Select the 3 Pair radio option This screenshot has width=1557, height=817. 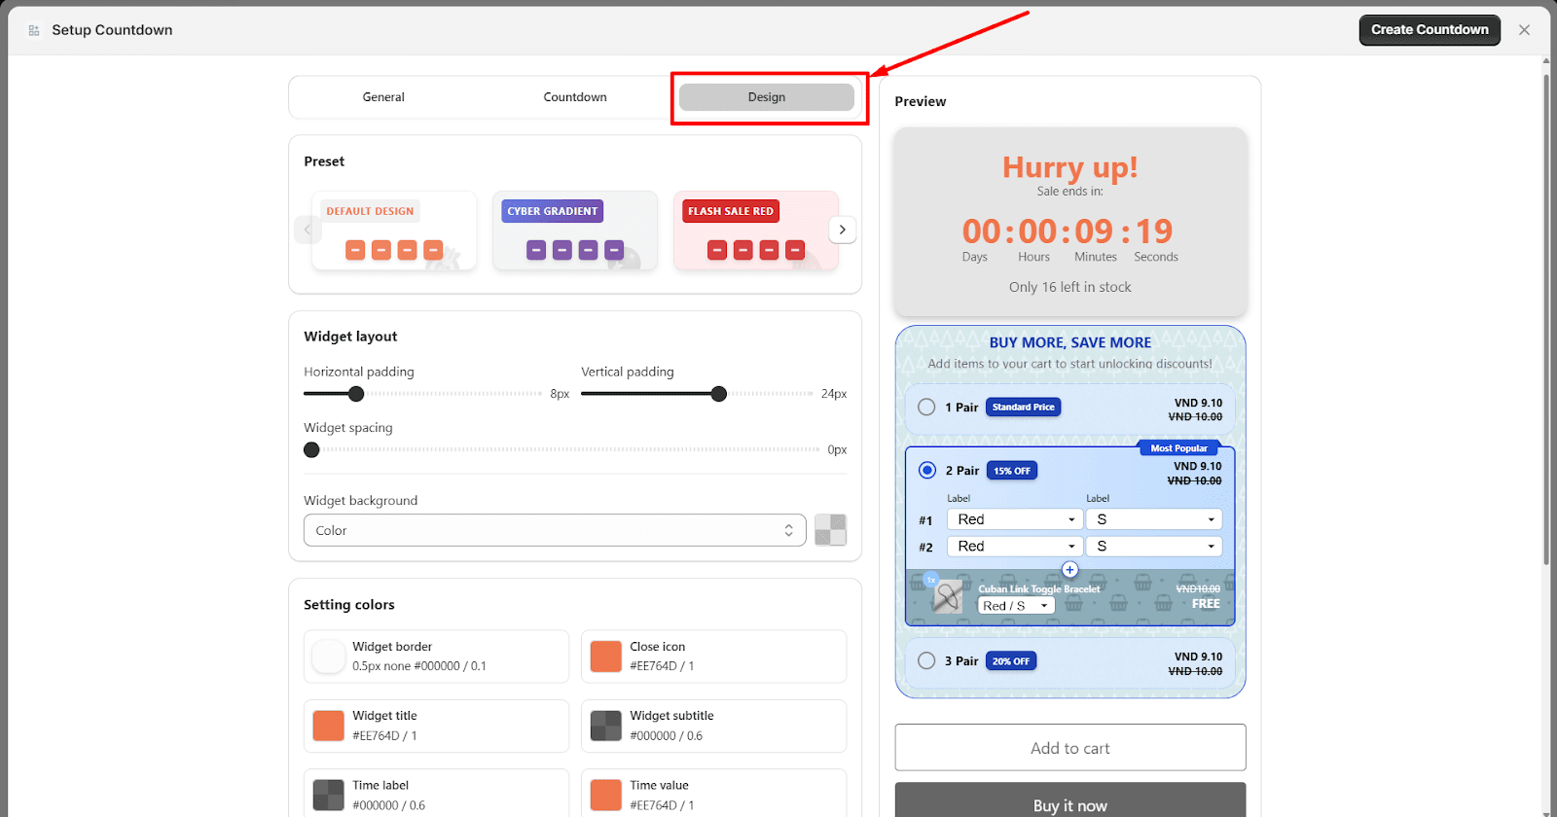pos(926,661)
